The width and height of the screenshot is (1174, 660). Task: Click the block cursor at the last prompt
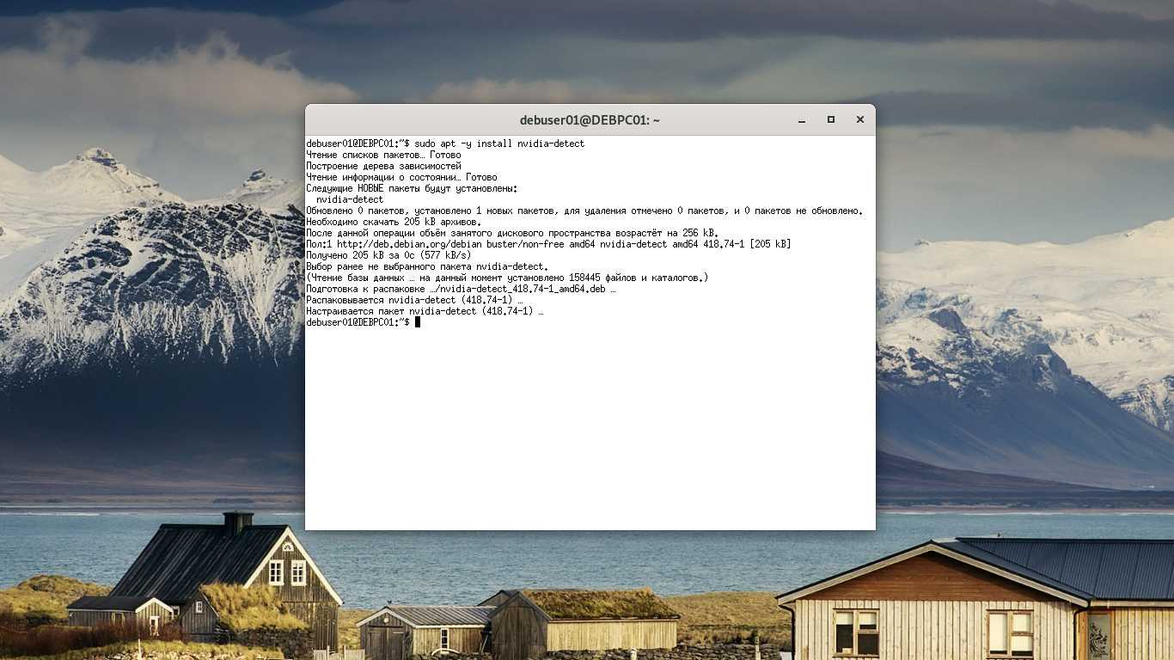418,322
